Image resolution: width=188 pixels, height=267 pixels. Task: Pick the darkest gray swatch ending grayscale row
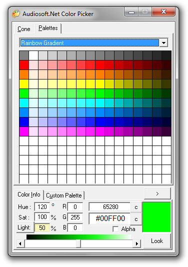click(166, 55)
